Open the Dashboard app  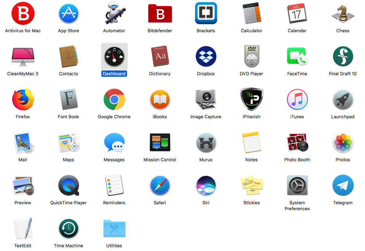(114, 56)
